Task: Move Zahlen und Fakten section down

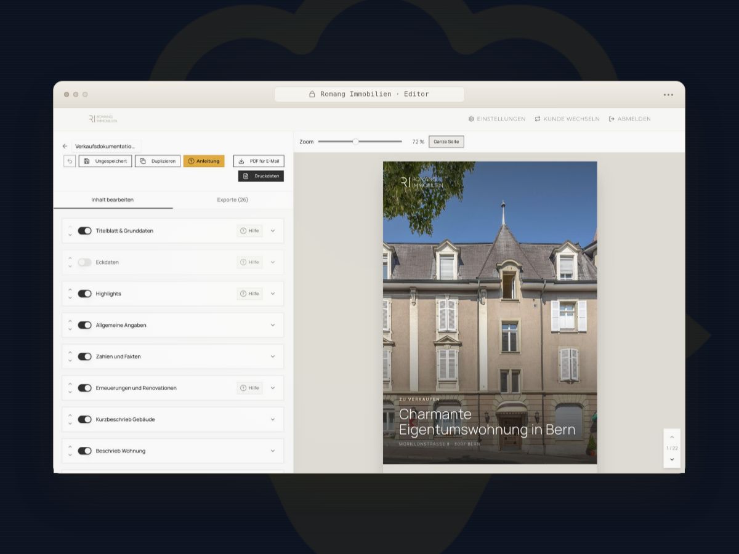Action: coord(70,360)
